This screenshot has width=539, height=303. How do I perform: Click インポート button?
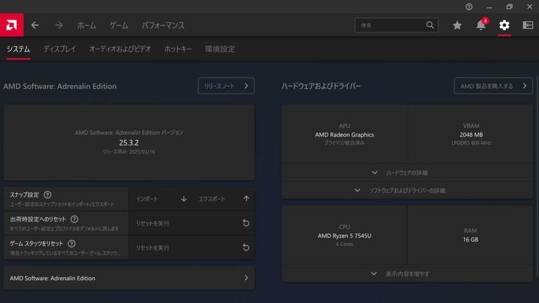click(160, 199)
